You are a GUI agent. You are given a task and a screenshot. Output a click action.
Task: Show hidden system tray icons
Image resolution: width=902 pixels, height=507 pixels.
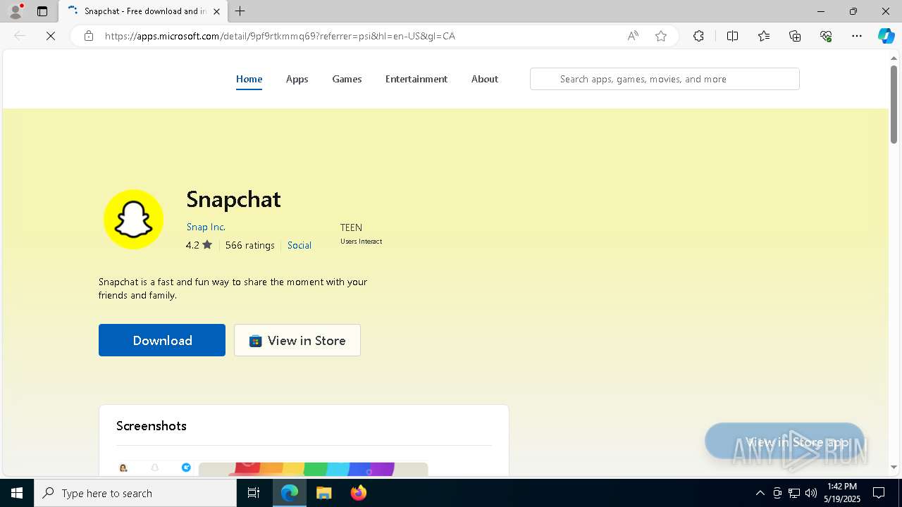click(760, 493)
